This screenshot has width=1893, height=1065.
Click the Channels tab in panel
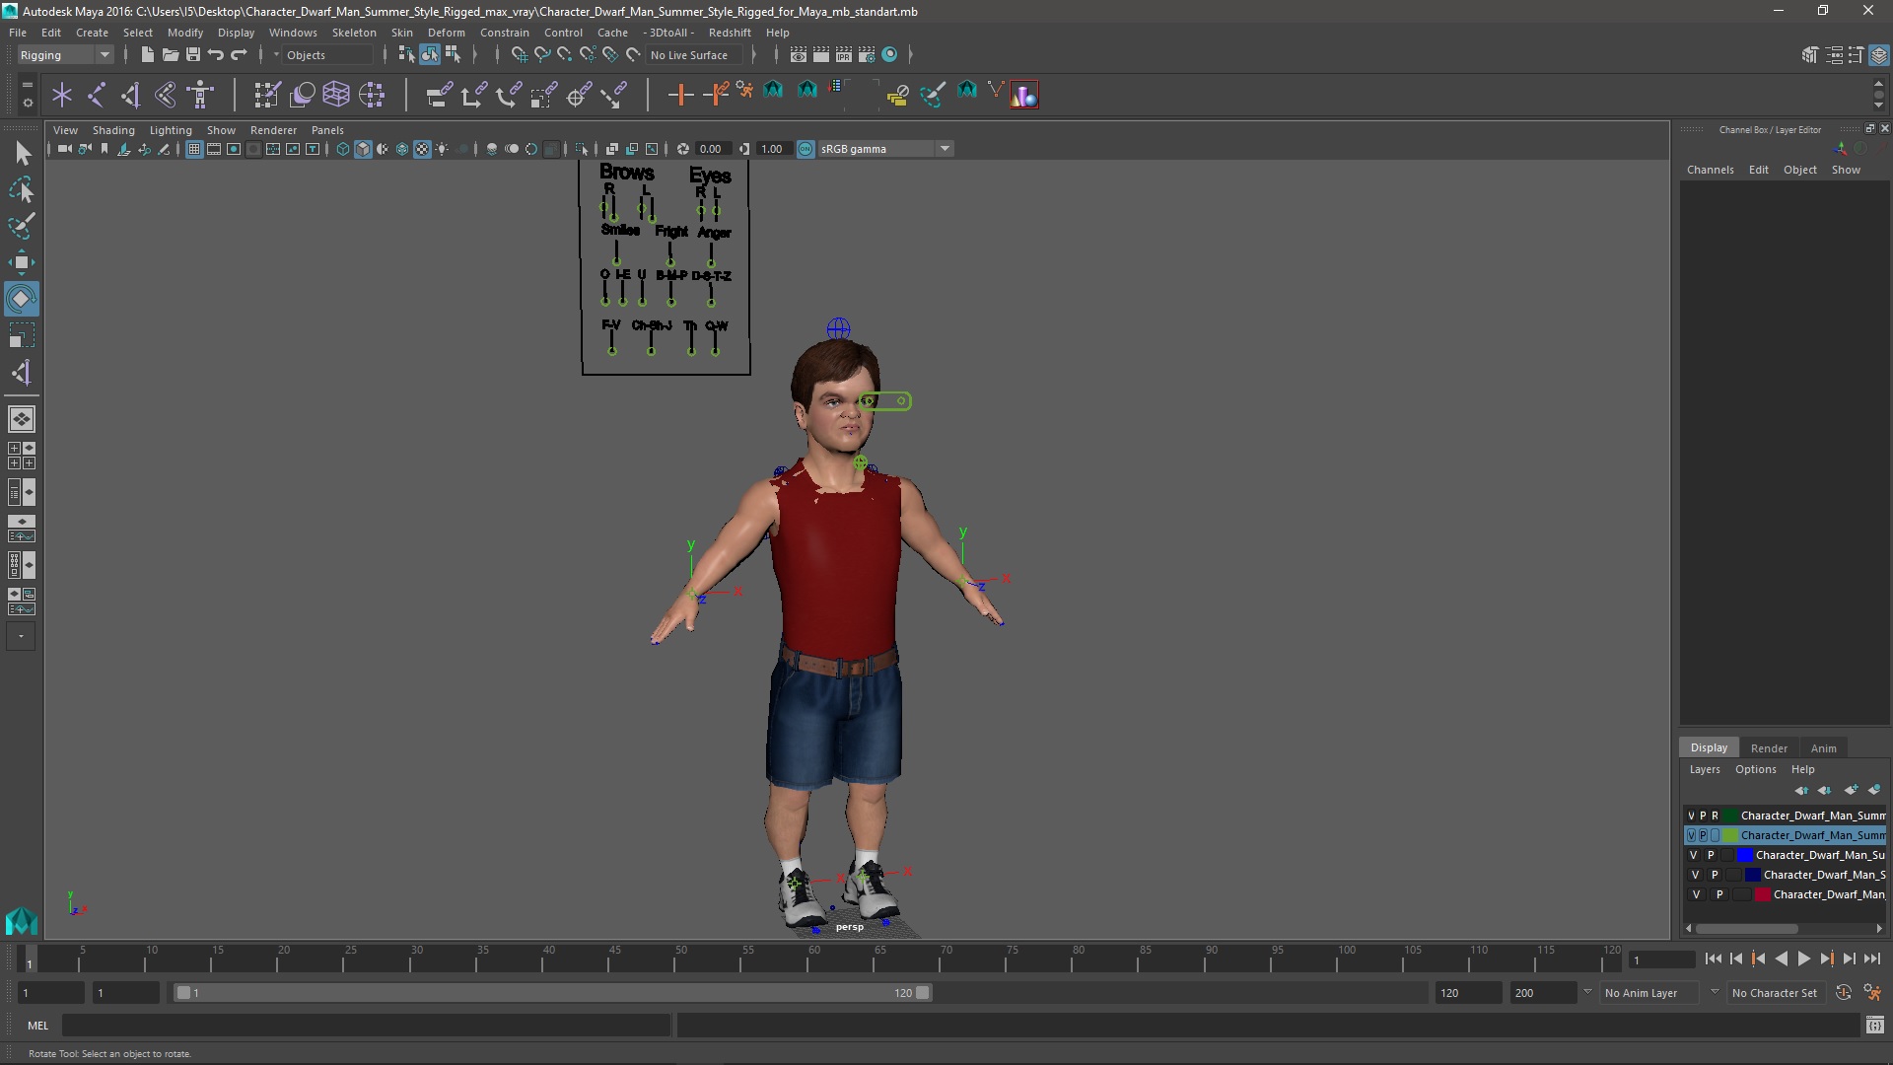(x=1710, y=169)
